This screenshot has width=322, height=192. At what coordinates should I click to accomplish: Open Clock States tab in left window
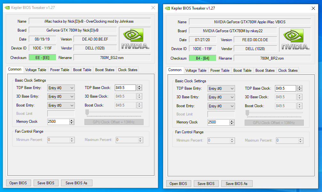pyautogui.click(x=128, y=70)
